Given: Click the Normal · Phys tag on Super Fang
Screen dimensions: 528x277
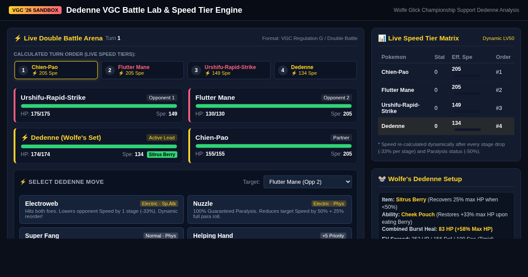Looking at the screenshot, I should tap(161, 236).
